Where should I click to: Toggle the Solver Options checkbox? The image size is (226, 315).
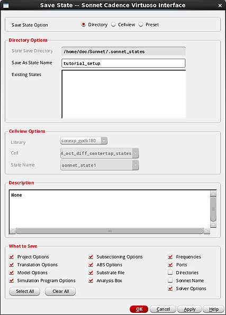pyautogui.click(x=170, y=288)
